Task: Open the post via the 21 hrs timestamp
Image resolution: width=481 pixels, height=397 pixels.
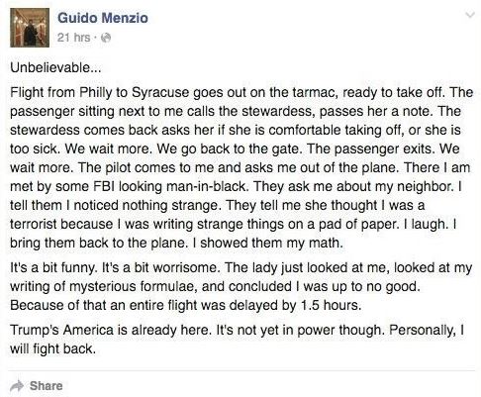Action: pos(73,38)
